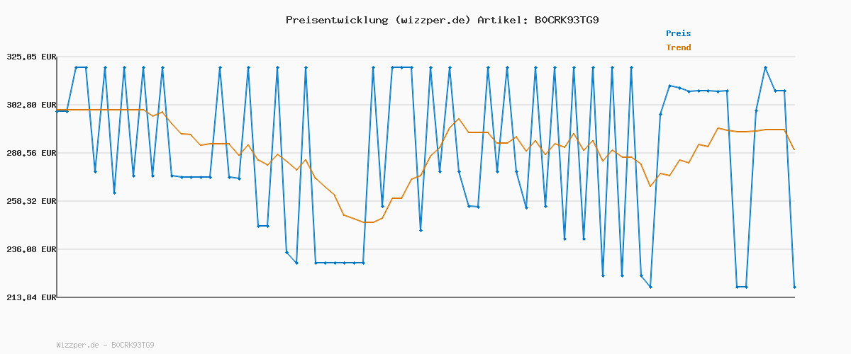The height and width of the screenshot is (354, 851).
Task: Click the article code B0CRK93TG9 in the title
Action: tap(566, 20)
